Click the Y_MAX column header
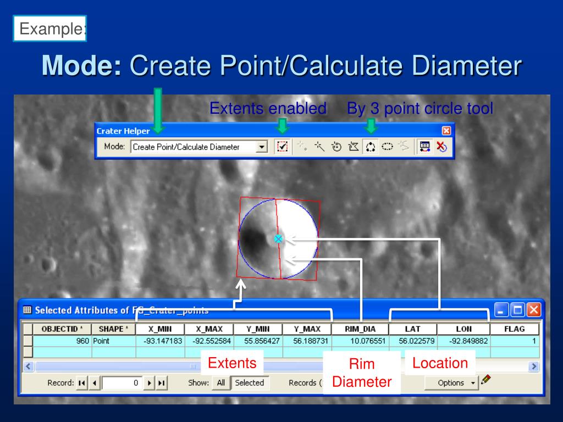This screenshot has width=563, height=422. 307,329
